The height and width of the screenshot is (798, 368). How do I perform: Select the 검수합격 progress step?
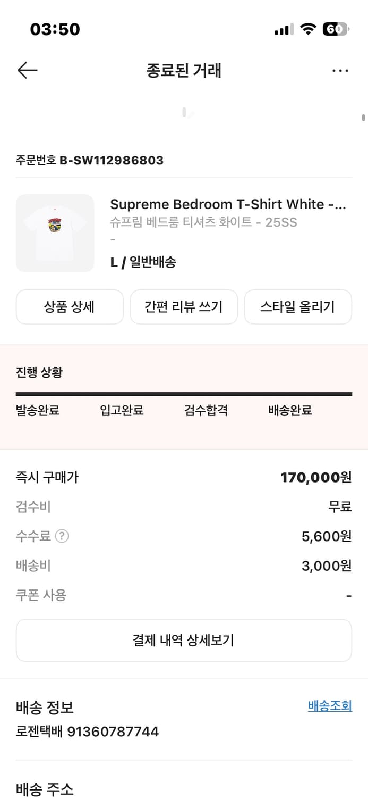206,410
